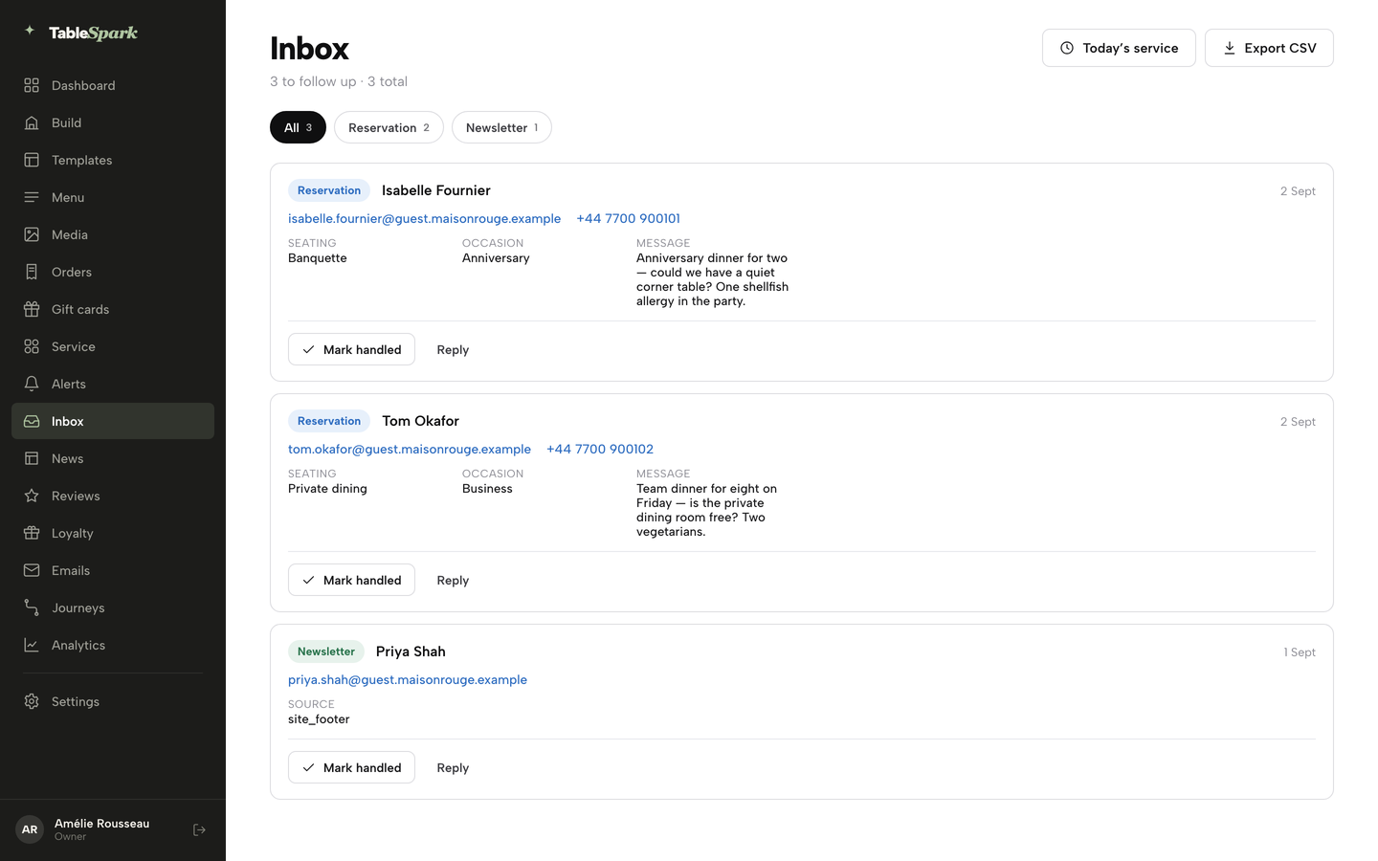Viewport: 1378px width, 861px height.
Task: Click Priya Shah's email address
Action: (x=408, y=679)
